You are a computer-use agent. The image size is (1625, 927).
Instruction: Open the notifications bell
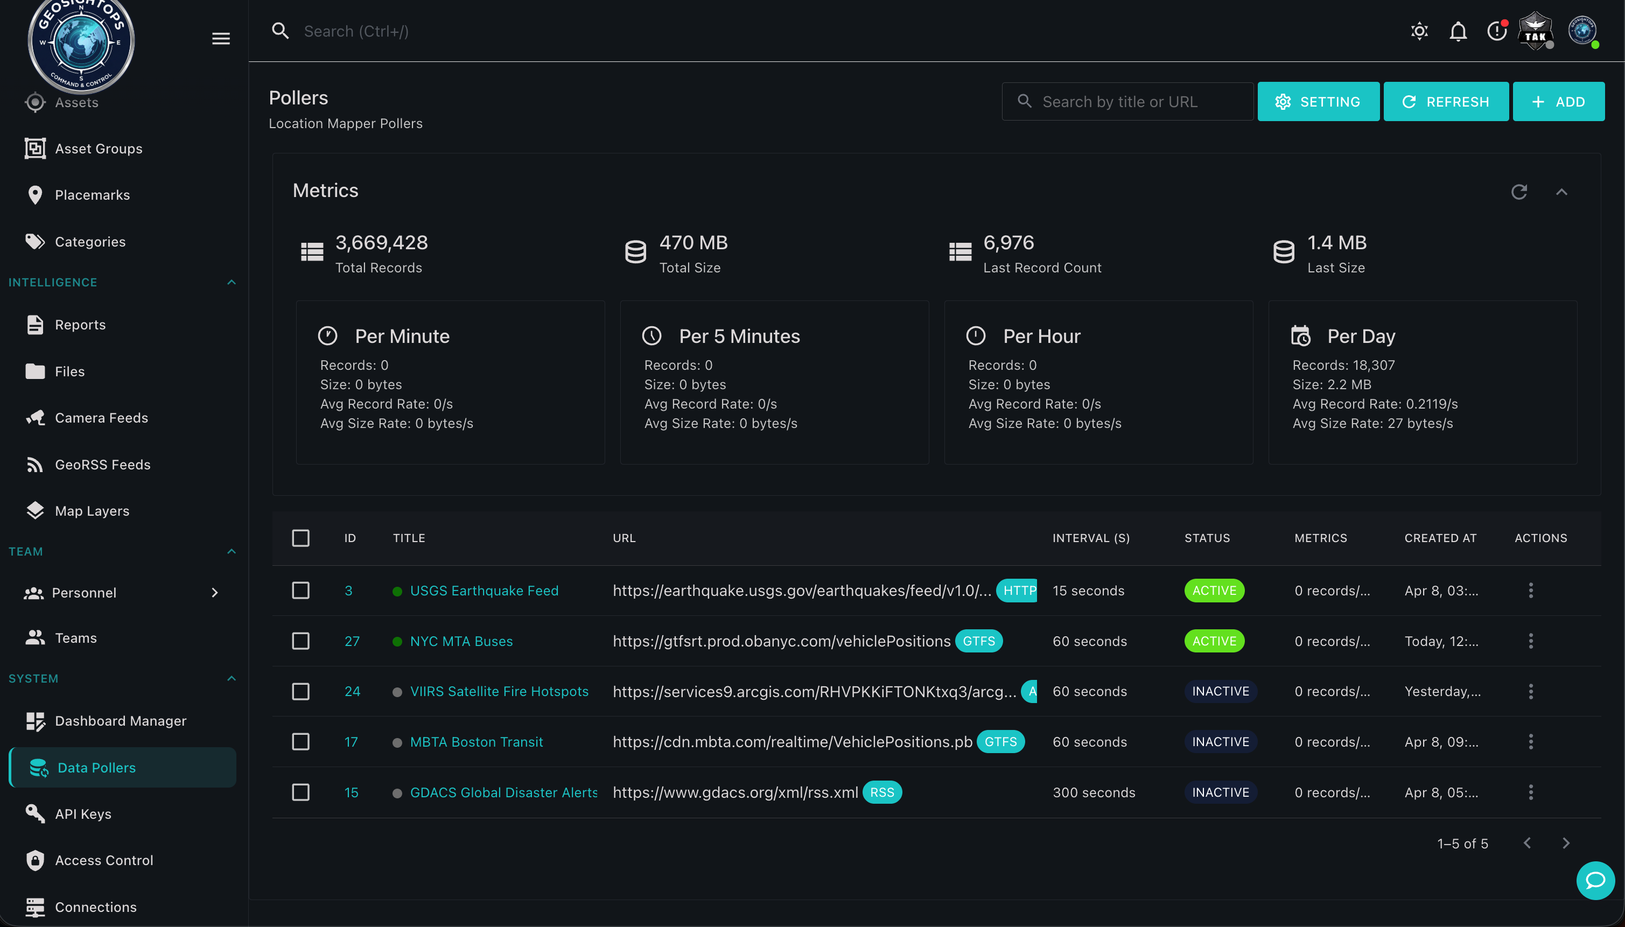tap(1458, 31)
